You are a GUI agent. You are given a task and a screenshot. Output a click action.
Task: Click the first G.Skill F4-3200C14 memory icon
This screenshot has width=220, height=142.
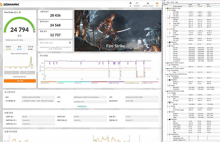167,63
